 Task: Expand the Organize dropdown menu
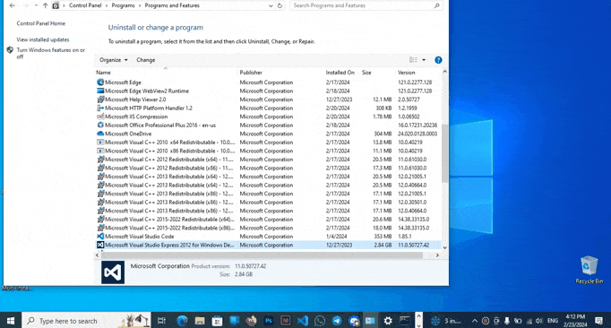coord(114,60)
